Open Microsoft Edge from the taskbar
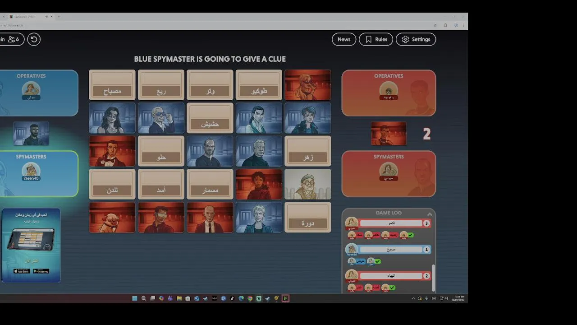The width and height of the screenshot is (577, 325). coord(241,298)
